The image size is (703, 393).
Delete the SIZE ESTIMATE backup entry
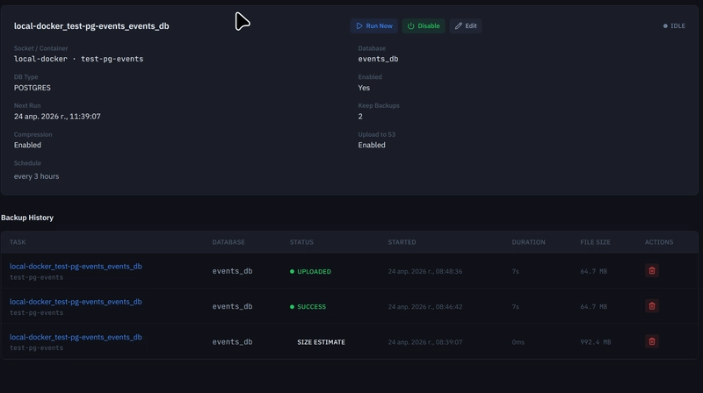(x=652, y=341)
